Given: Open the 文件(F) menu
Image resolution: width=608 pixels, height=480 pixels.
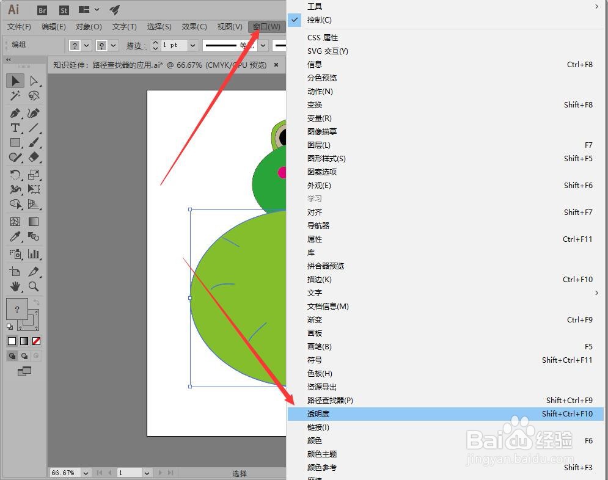Looking at the screenshot, I should (x=18, y=27).
